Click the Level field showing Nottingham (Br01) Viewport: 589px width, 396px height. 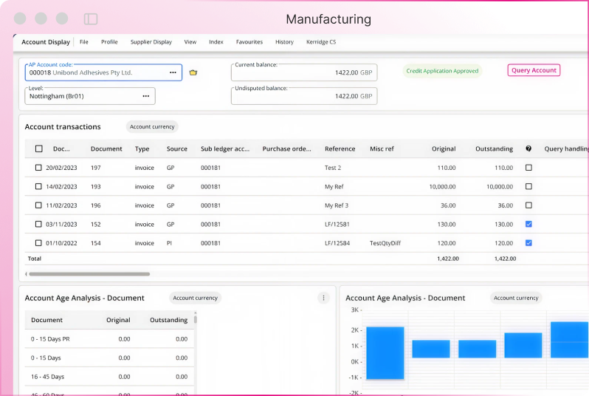pos(90,96)
